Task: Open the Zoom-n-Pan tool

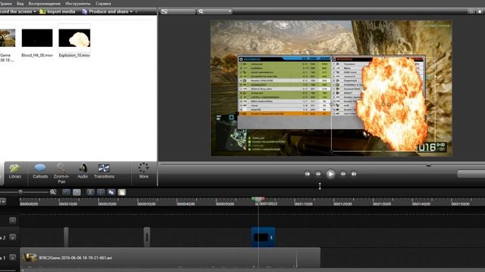Action: pyautogui.click(x=61, y=173)
